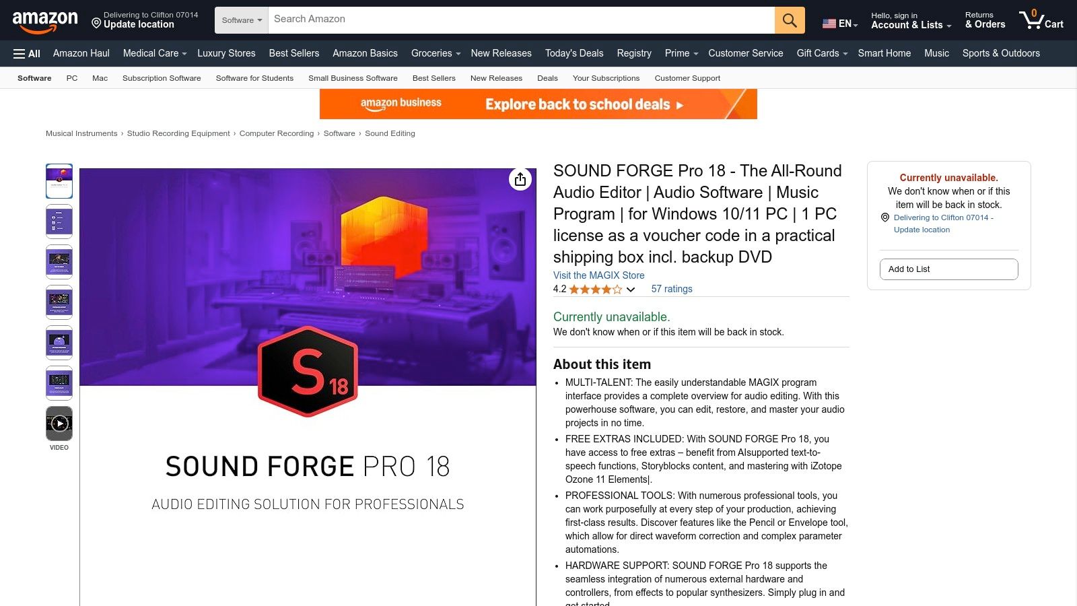Open Luxury Stores
This screenshot has width=1077, height=606.
pos(226,53)
